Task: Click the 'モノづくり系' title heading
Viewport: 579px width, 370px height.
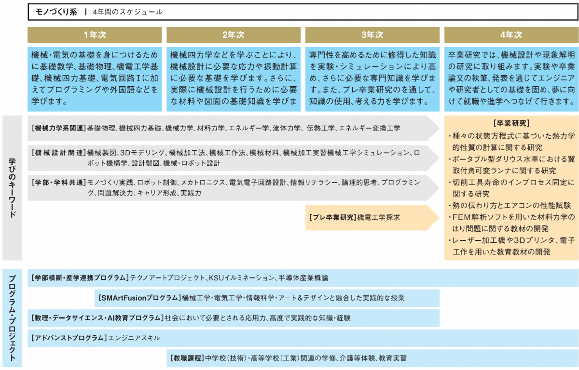Action: pos(56,13)
